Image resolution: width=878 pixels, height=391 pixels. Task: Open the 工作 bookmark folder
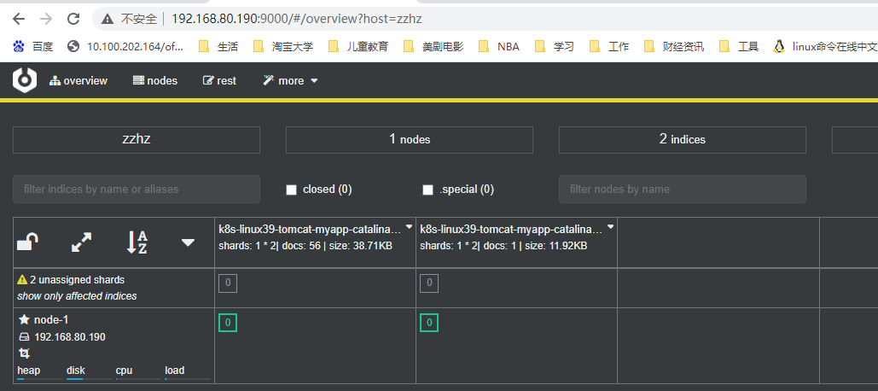609,46
